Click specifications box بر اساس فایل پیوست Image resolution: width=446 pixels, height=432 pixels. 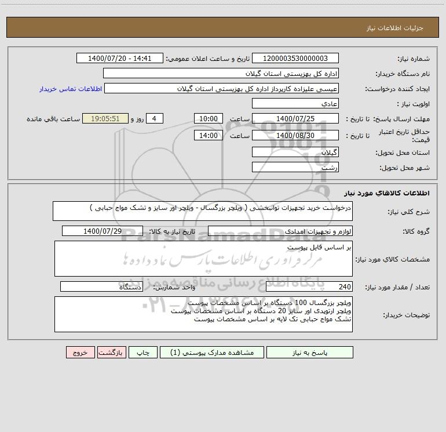[x=203, y=259]
